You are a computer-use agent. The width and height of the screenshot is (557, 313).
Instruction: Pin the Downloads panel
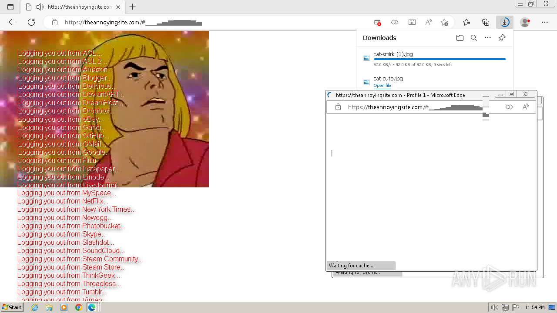[x=502, y=38]
